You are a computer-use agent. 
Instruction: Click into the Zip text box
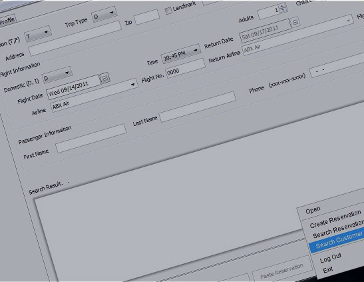point(146,17)
